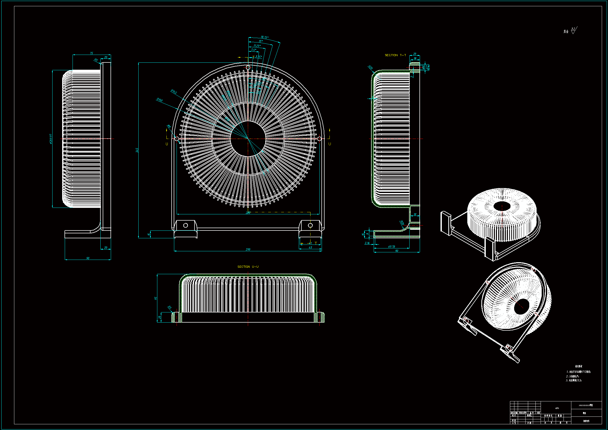Click the top mounting hole on guard frame
This screenshot has width=608, height=430.
pyautogui.click(x=248, y=68)
